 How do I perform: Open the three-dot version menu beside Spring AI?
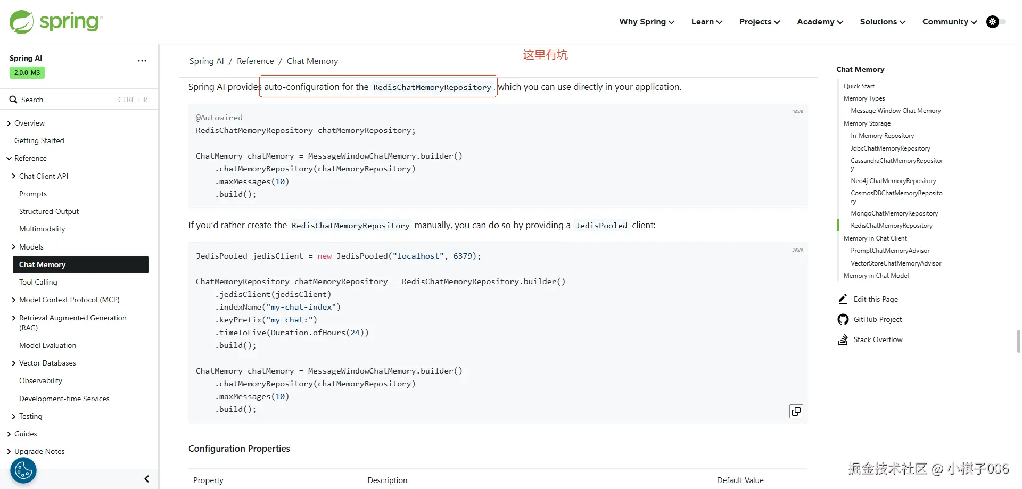pos(142,61)
